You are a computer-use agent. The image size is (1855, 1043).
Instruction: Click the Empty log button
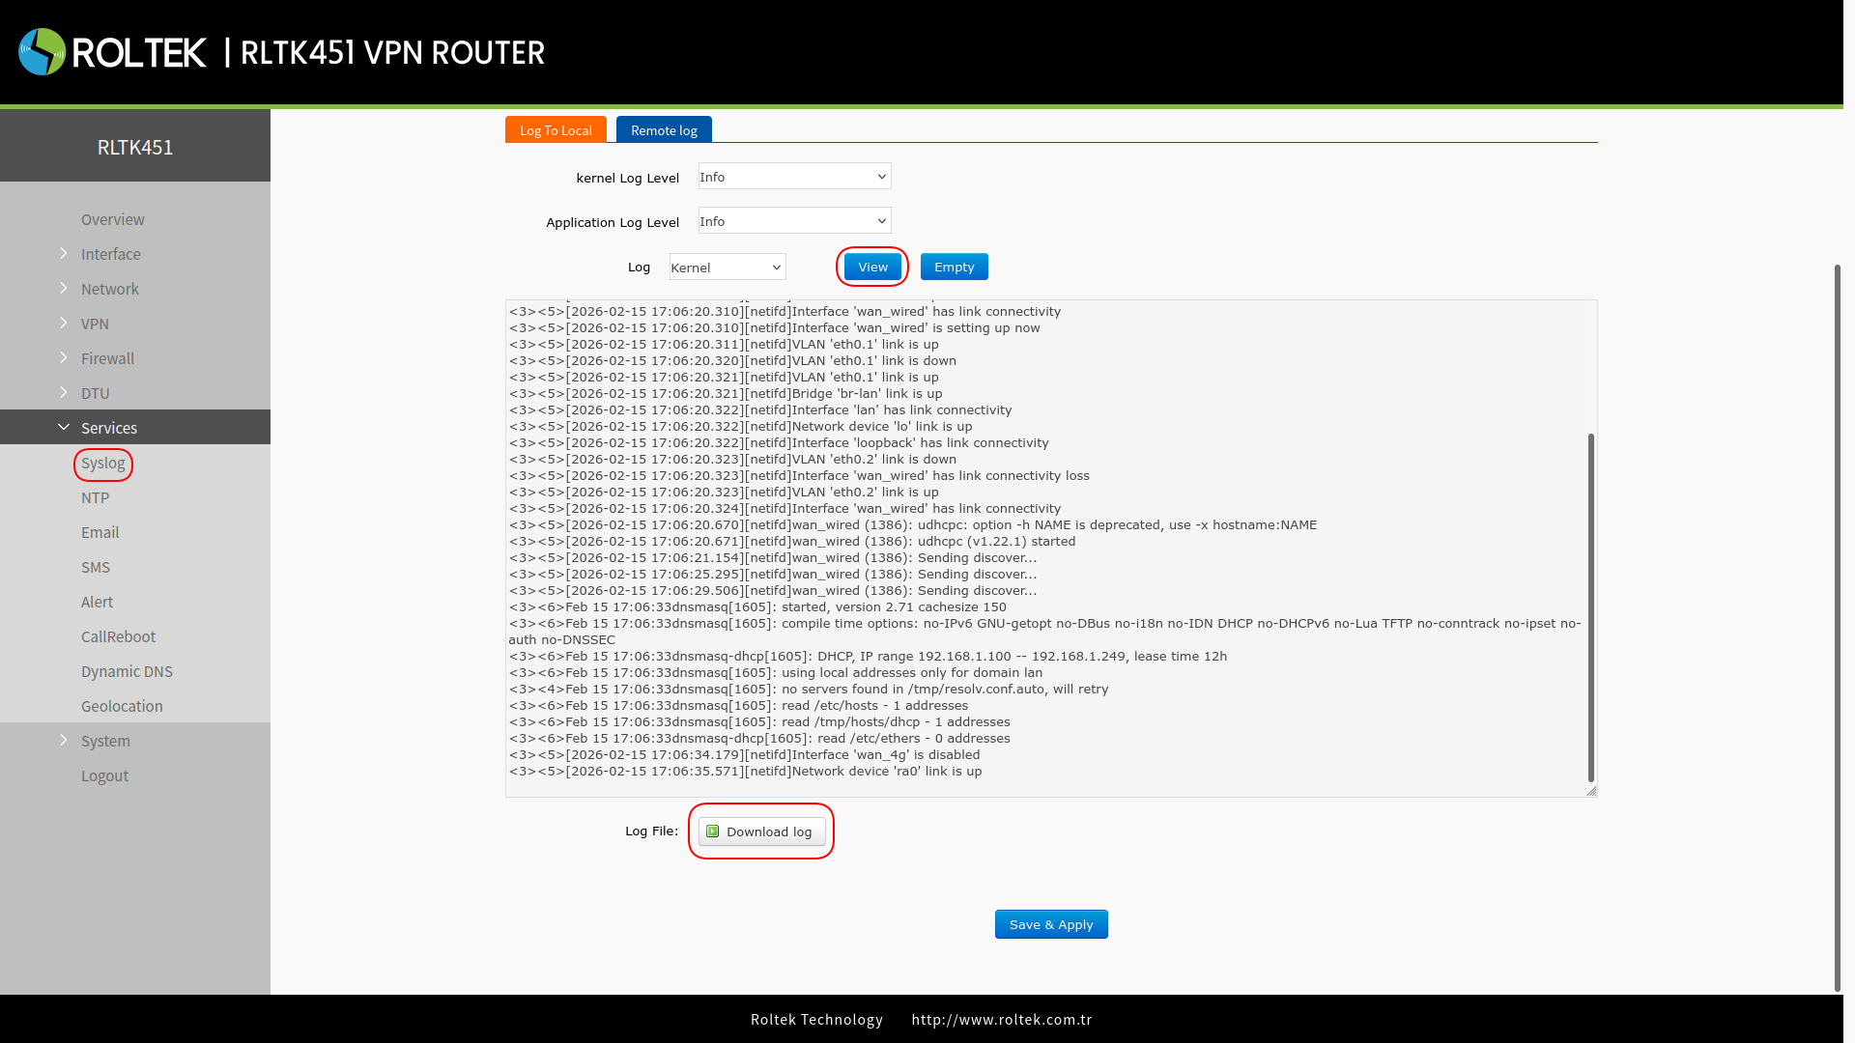tap(954, 268)
